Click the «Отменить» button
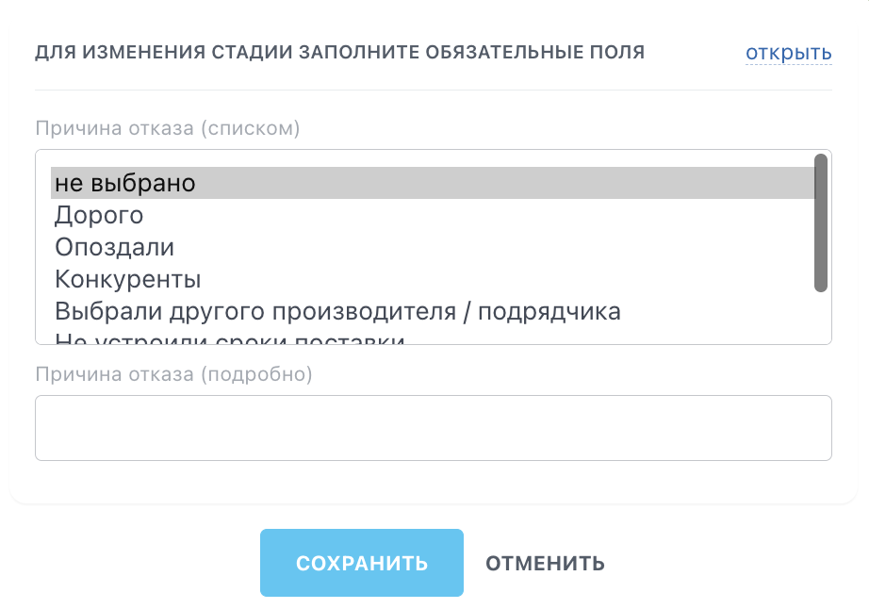This screenshot has width=869, height=609. pyautogui.click(x=545, y=564)
